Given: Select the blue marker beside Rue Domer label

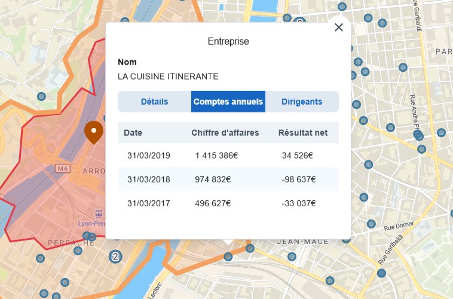Looking at the screenshot, I should click(371, 224).
